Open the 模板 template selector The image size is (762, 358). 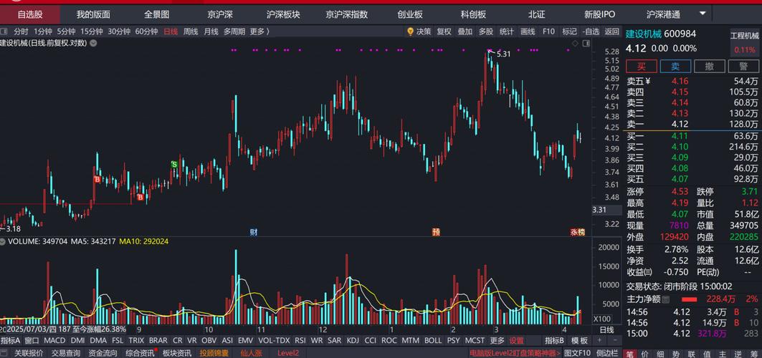[580, 341]
